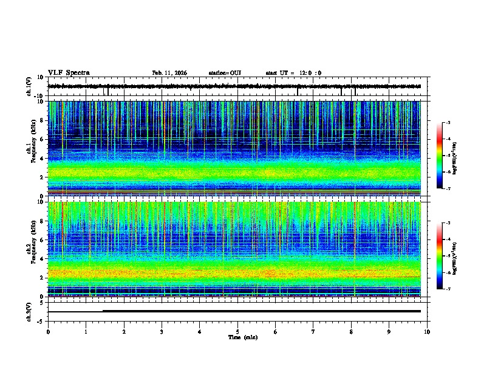
Task: Click the 'ch.3(V)' axis label
Action: click(x=29, y=312)
